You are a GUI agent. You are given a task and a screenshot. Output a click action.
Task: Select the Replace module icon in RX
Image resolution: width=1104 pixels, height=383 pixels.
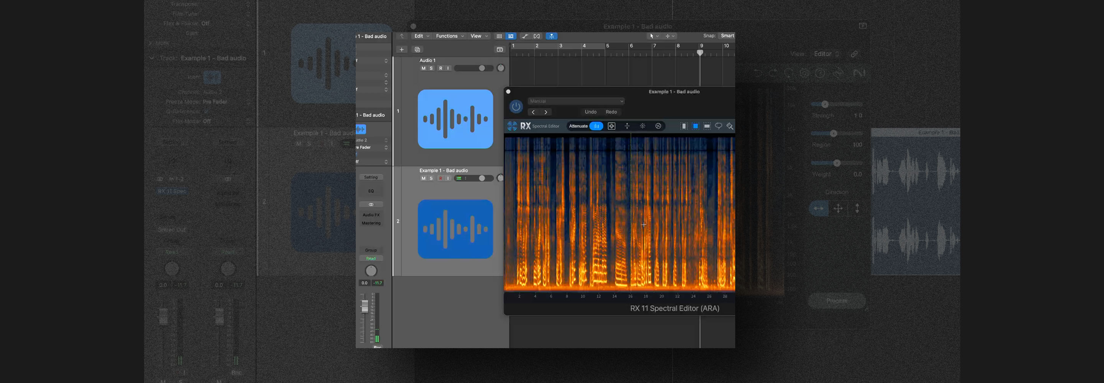click(611, 126)
